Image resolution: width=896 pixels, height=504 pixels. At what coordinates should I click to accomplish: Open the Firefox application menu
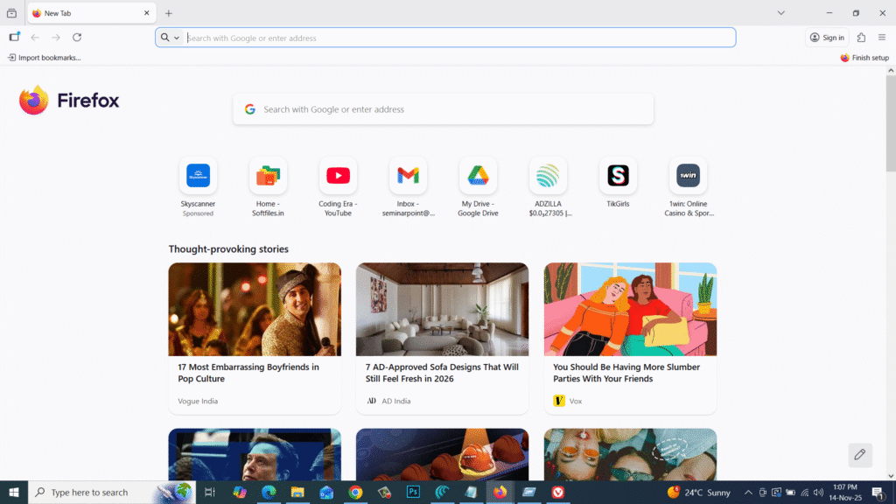[884, 37]
